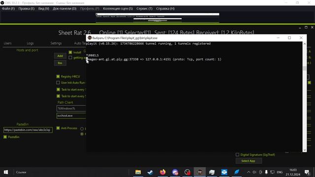315x177 pixels.
Task: Switch input language from ENG
Action: (280, 172)
